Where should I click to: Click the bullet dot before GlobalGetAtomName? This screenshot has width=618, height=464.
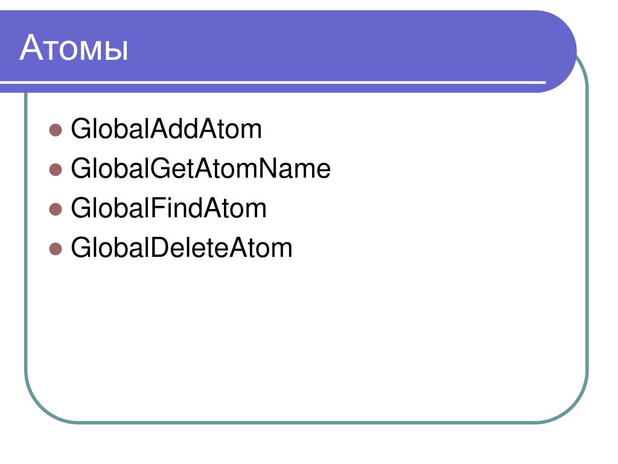[56, 170]
